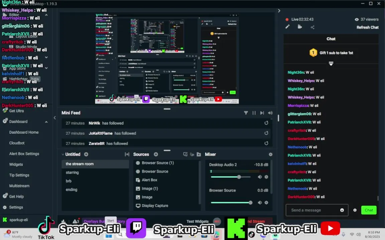Image resolution: width=385 pixels, height=240 pixels.
Task: Click the pencil edit stream info icon
Action: click(287, 27)
